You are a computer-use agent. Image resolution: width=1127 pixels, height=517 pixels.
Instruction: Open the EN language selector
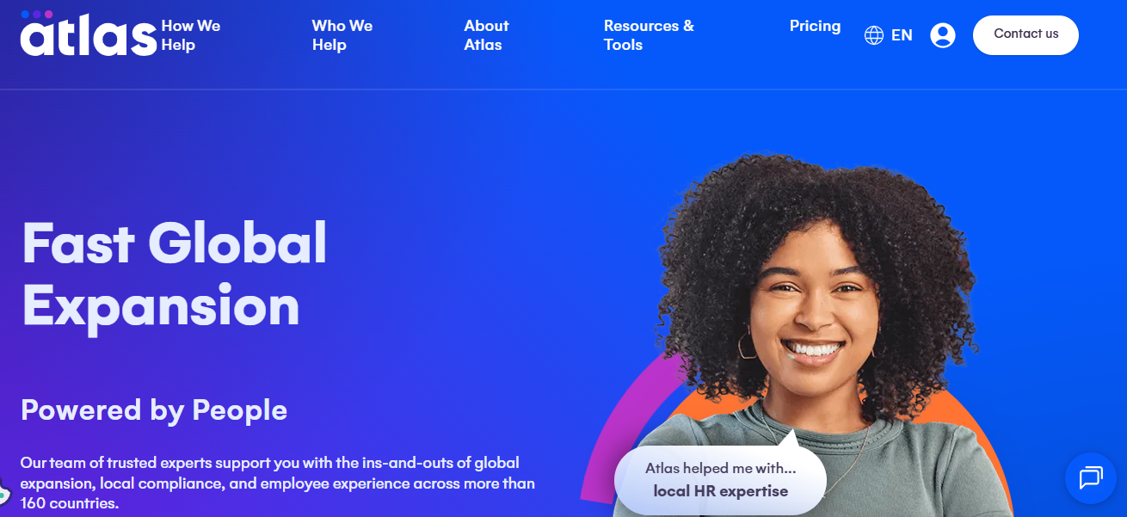click(x=902, y=35)
